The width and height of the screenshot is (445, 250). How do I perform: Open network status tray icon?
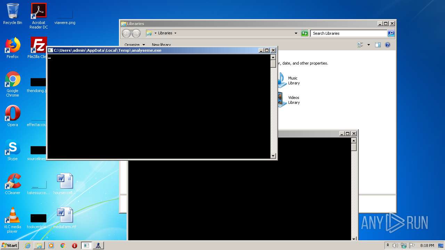(404, 245)
